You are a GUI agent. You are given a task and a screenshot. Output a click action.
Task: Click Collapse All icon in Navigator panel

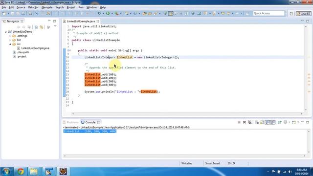click(x=36, y=27)
